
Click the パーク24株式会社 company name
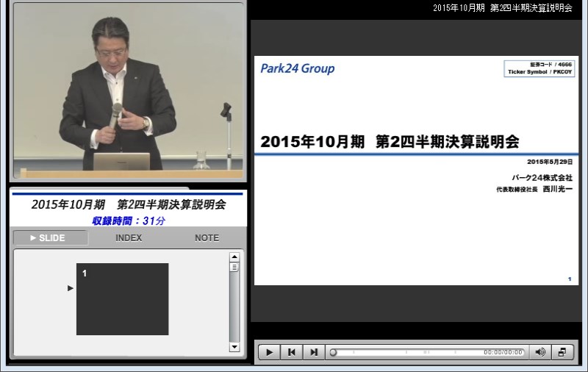click(x=542, y=178)
